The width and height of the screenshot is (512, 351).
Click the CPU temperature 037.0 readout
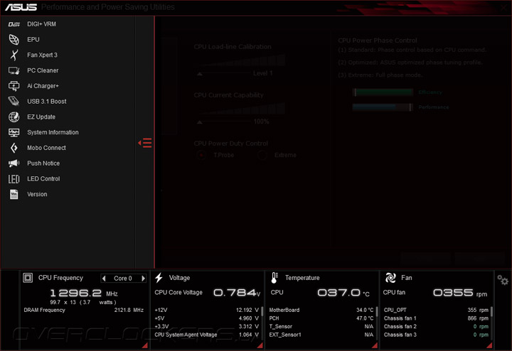pos(343,293)
